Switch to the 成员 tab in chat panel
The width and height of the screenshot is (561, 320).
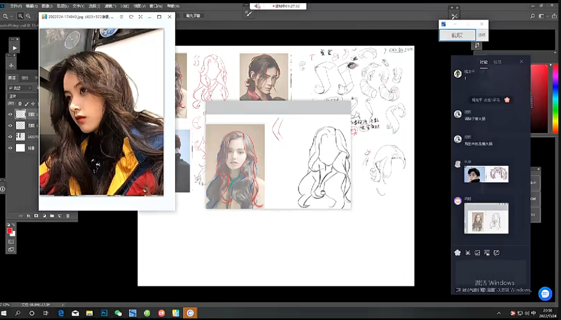[497, 62]
